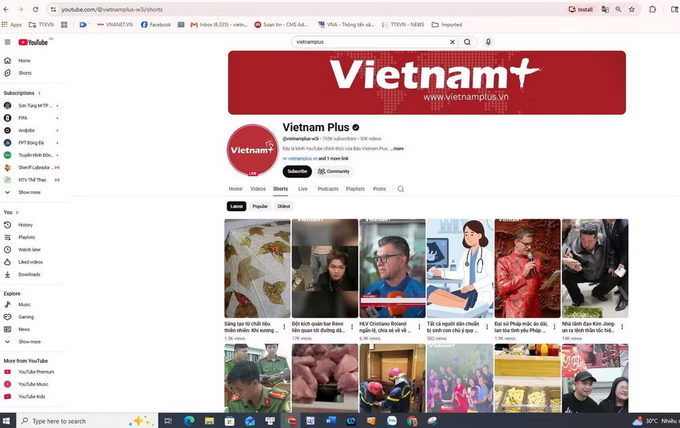This screenshot has width=680, height=428.
Task: Open Microsoft Edge from taskbar
Action: pyautogui.click(x=189, y=421)
